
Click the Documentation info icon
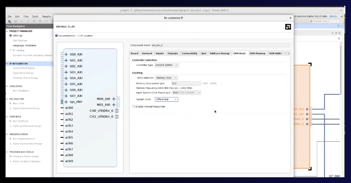click(56, 36)
